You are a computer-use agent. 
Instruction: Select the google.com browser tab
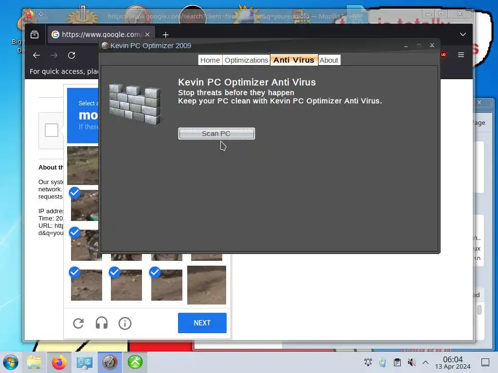(x=101, y=34)
